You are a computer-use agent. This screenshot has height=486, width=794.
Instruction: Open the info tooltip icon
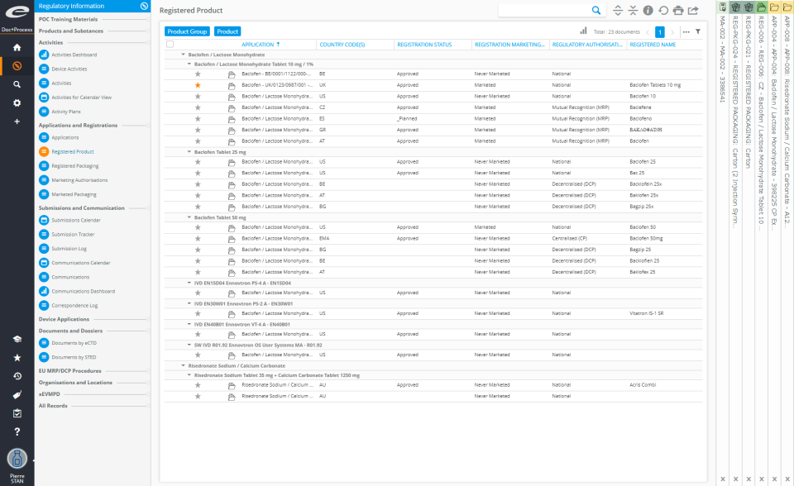(648, 10)
